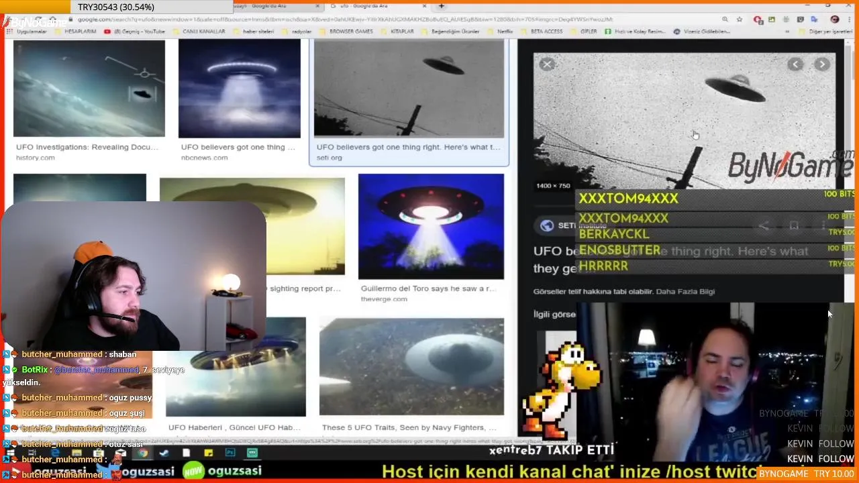Share the previewed image
Image resolution: width=859 pixels, height=483 pixels.
point(763,226)
